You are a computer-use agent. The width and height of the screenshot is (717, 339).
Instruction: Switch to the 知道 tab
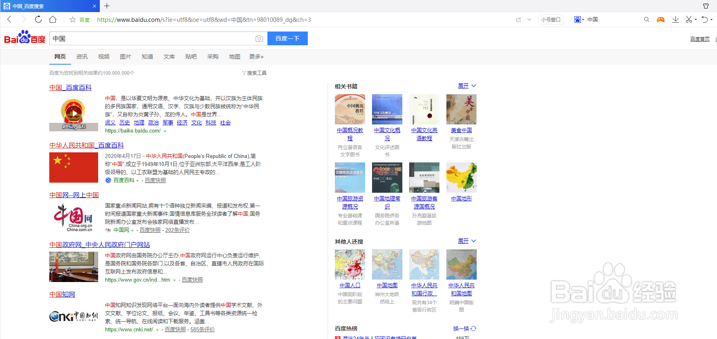pyautogui.click(x=147, y=57)
